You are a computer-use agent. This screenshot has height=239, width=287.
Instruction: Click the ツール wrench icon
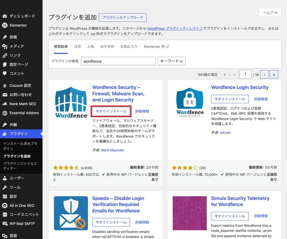point(5,187)
